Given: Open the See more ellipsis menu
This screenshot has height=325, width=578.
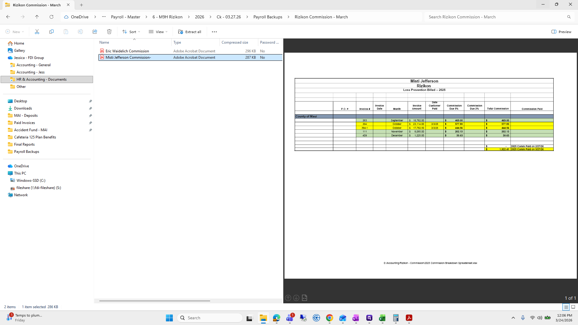Looking at the screenshot, I should click(x=214, y=32).
